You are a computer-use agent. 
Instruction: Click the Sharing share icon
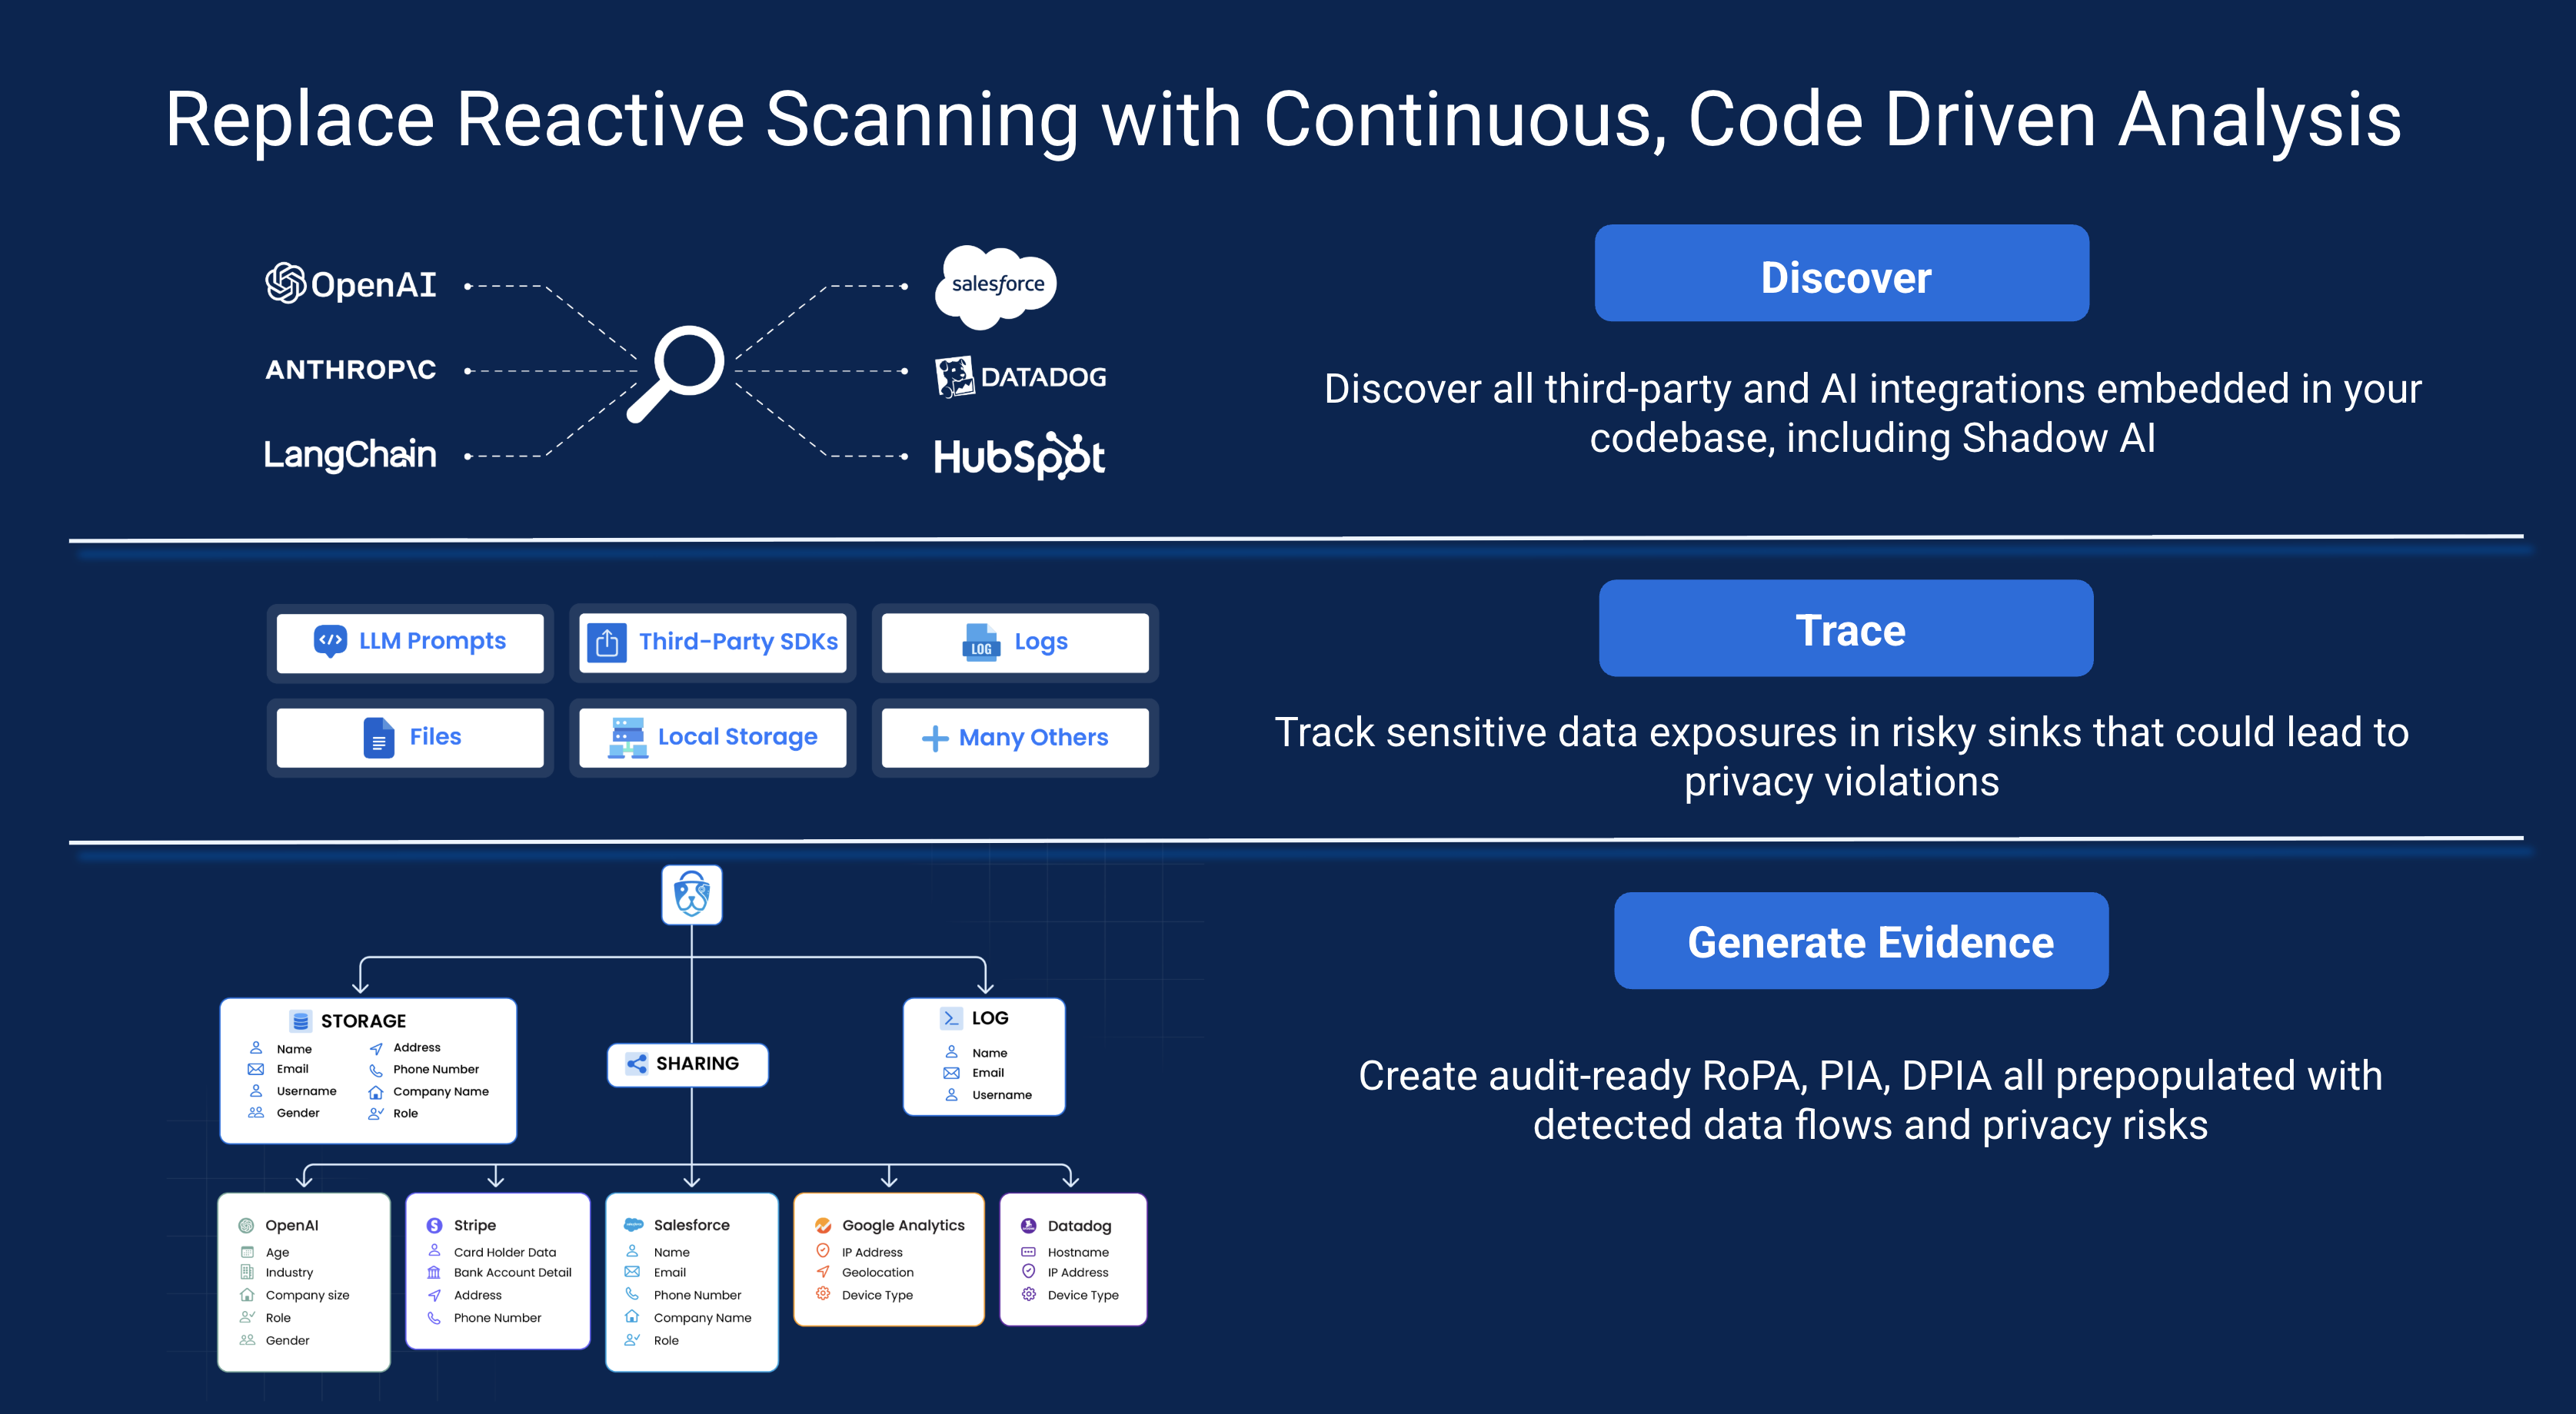[636, 1064]
